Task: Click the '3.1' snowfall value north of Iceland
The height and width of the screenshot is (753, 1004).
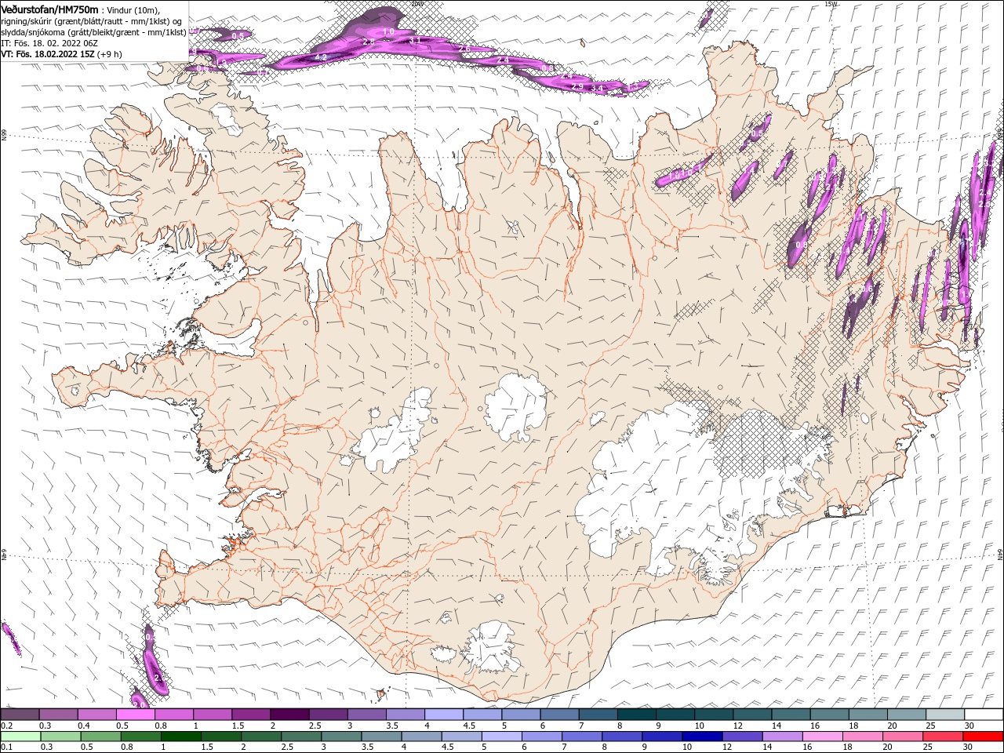Action: pos(416,40)
